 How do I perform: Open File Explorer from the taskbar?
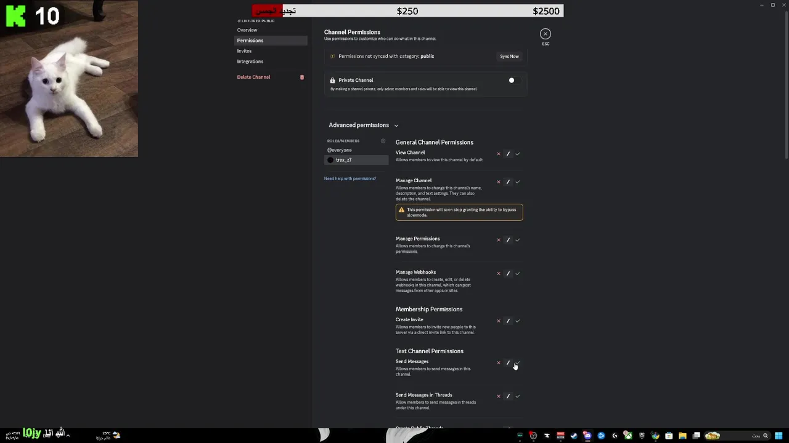coord(682,436)
